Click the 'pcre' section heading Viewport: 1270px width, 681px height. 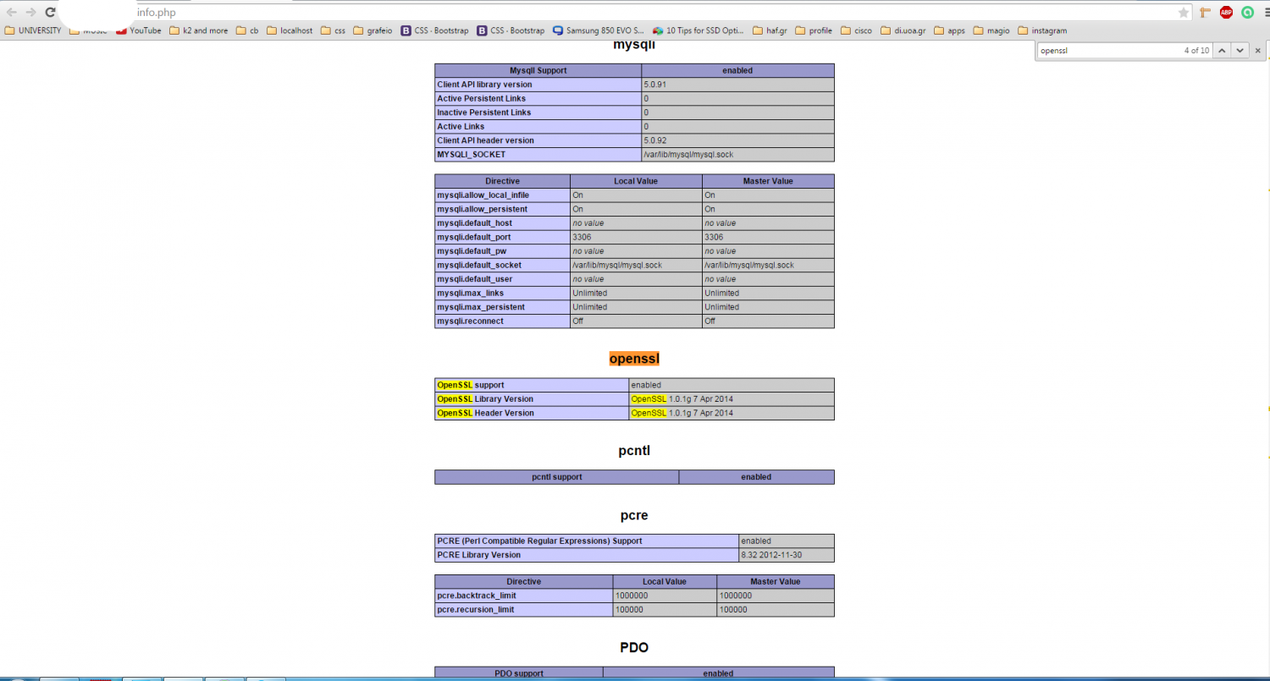(634, 515)
